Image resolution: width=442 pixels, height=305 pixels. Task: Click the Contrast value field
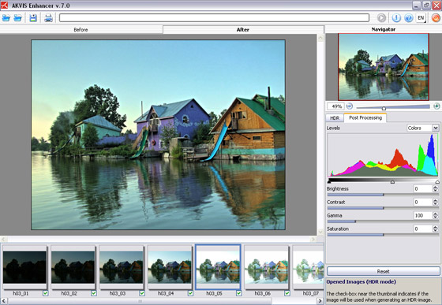point(423,202)
